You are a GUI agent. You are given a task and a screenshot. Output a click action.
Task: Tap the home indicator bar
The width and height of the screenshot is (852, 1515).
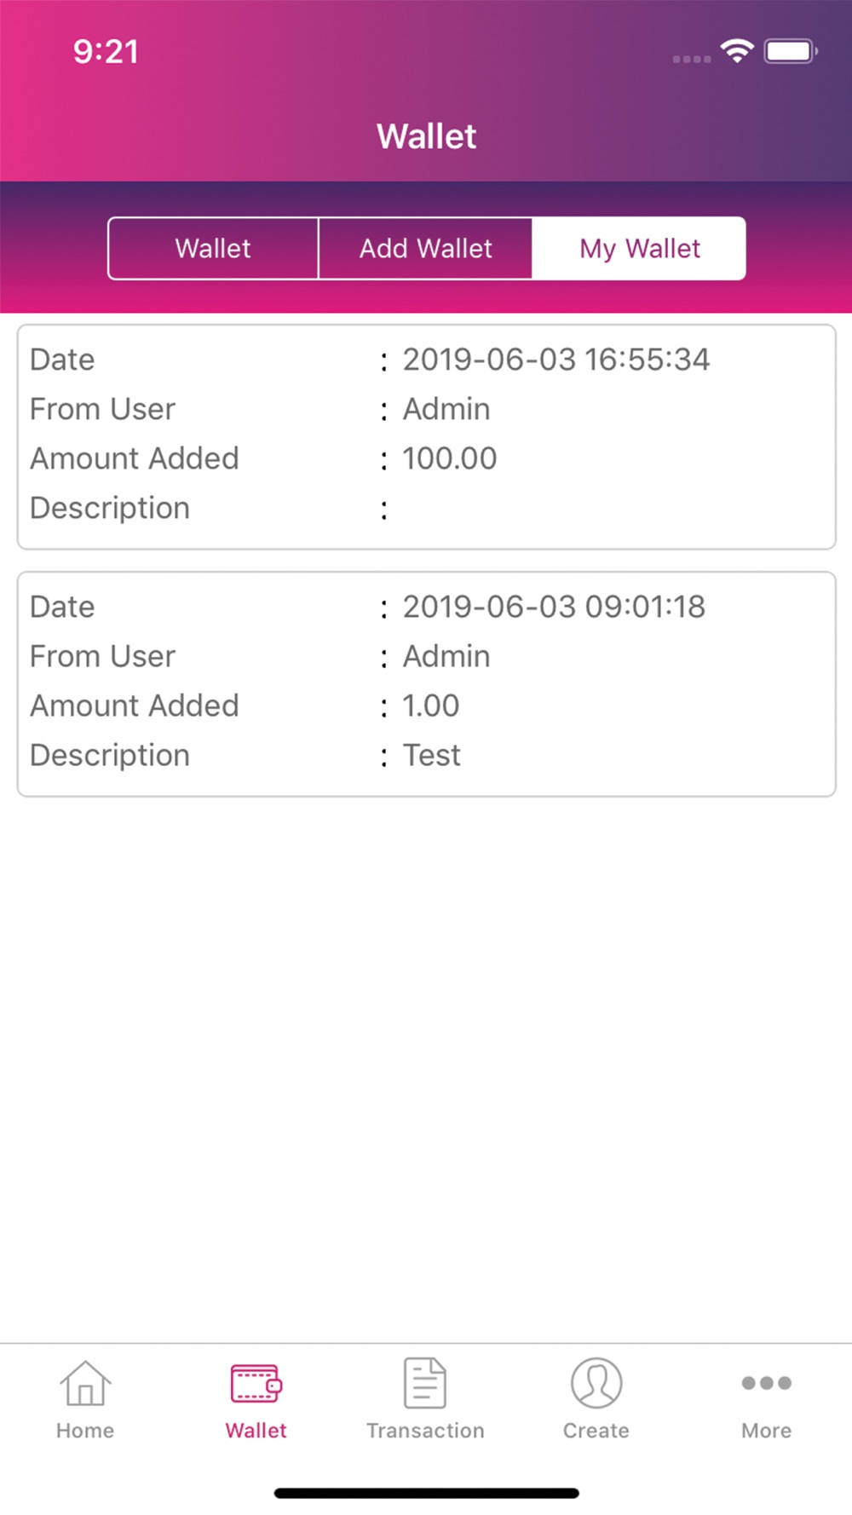point(426,1493)
